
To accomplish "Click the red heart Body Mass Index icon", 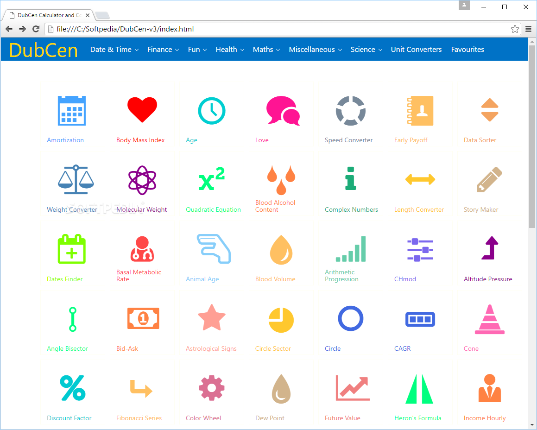I will 142,110.
